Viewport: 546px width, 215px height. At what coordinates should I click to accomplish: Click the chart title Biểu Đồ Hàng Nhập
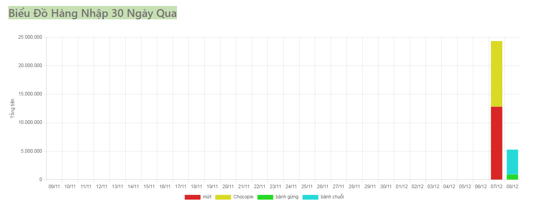point(93,13)
